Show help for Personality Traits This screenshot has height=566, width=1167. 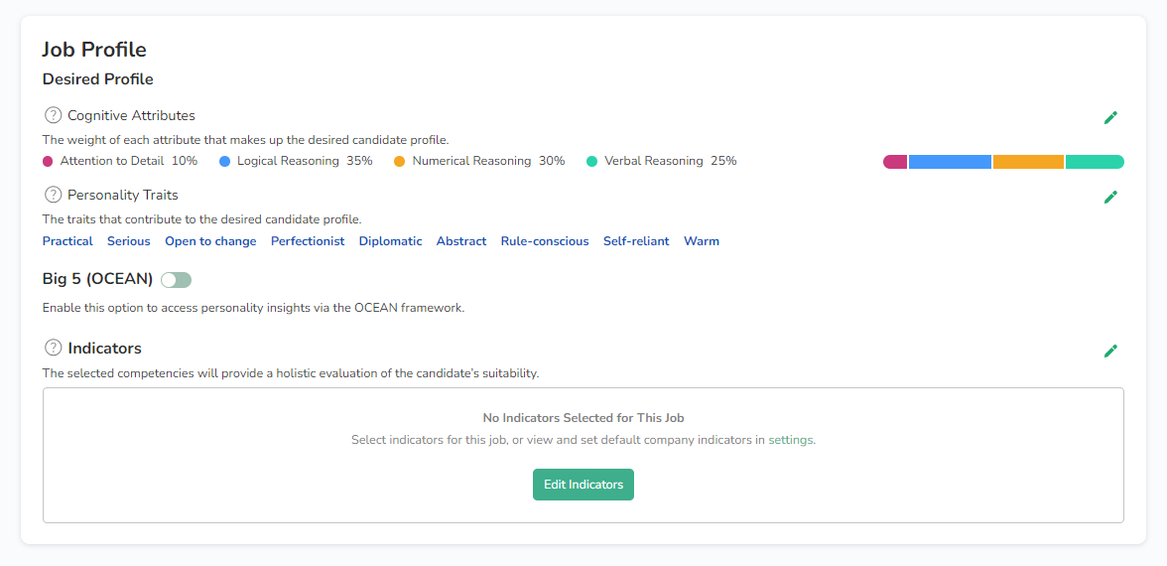coord(54,195)
